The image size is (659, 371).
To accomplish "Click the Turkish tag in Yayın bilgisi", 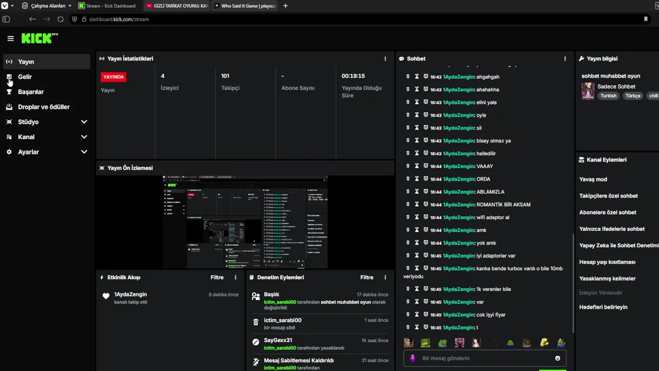I will 608,96.
